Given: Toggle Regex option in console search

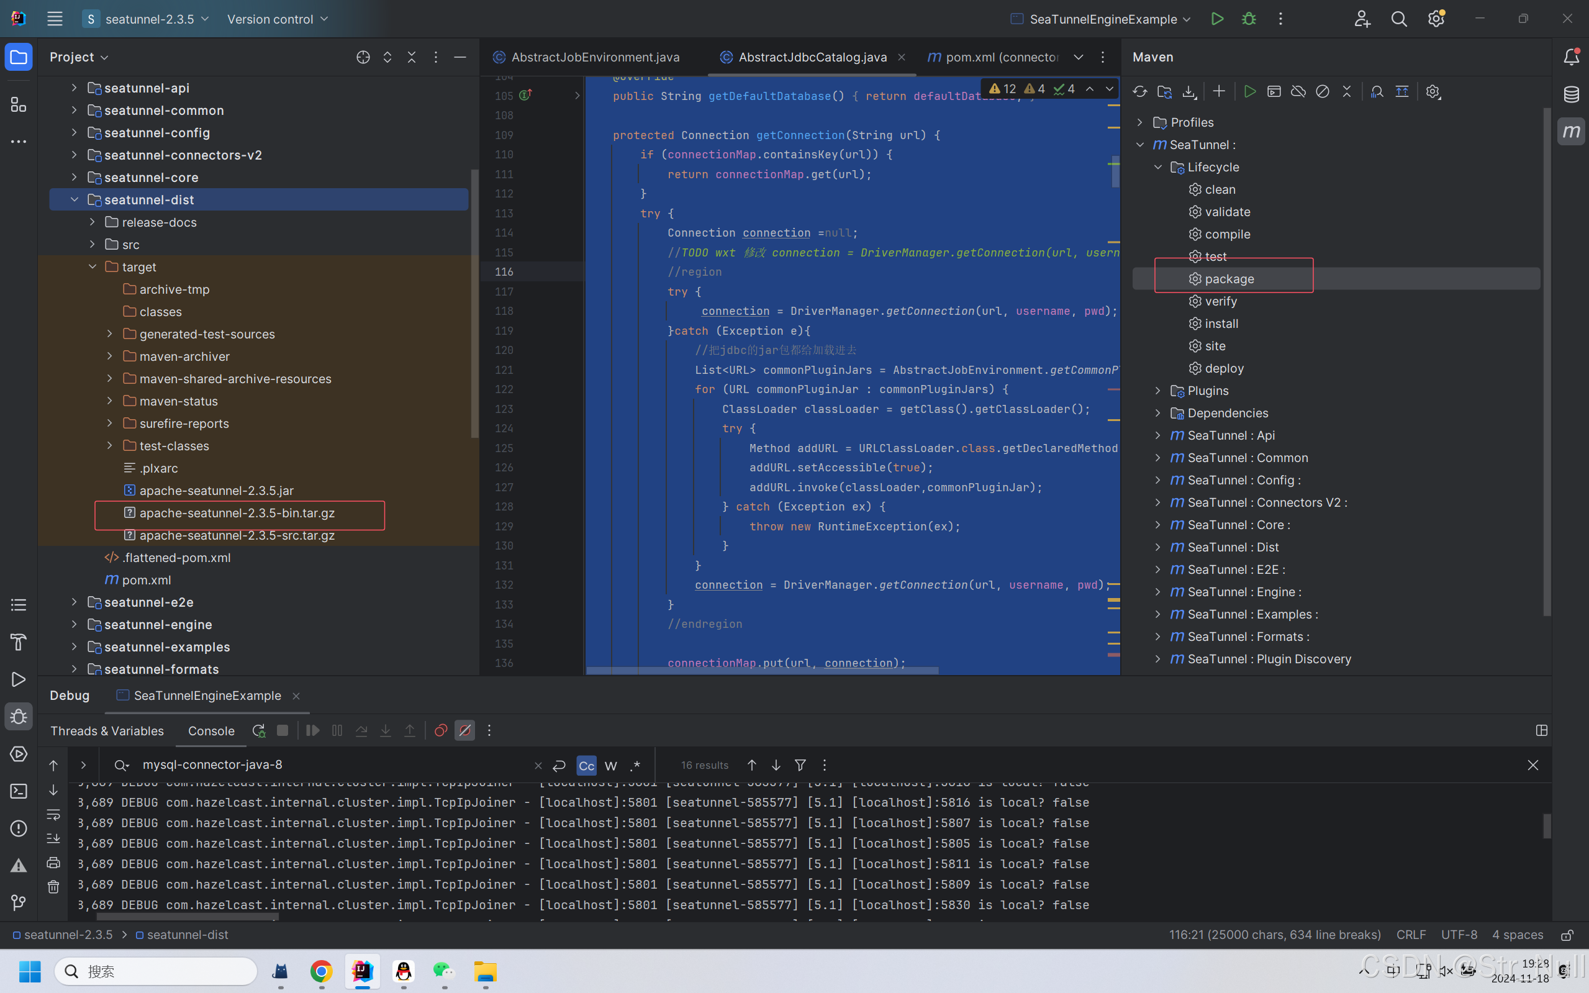Looking at the screenshot, I should pyautogui.click(x=635, y=766).
